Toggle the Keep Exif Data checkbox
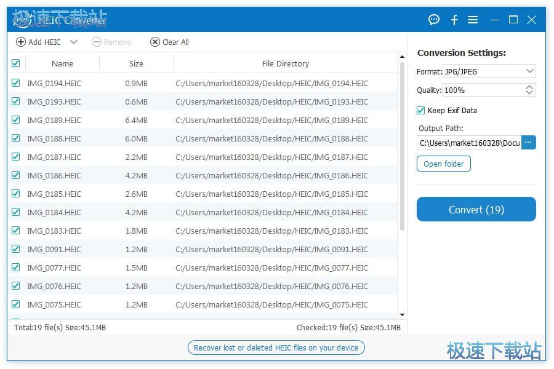554x369 pixels. pyautogui.click(x=421, y=111)
